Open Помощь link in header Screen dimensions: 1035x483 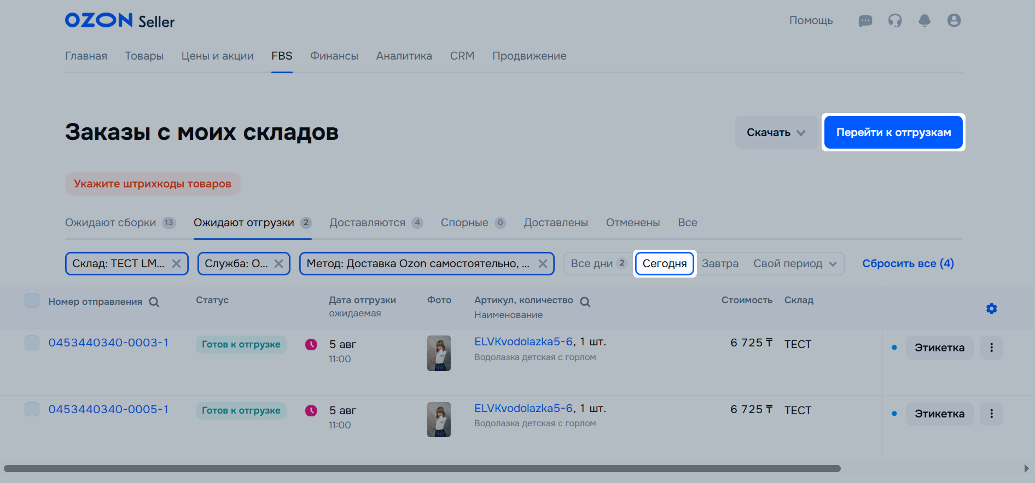pos(811,21)
